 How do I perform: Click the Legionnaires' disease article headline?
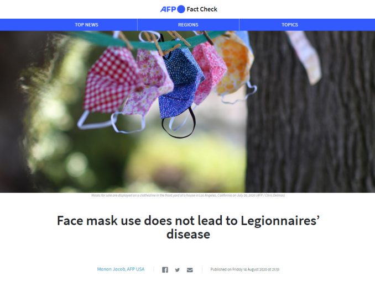(x=188, y=227)
